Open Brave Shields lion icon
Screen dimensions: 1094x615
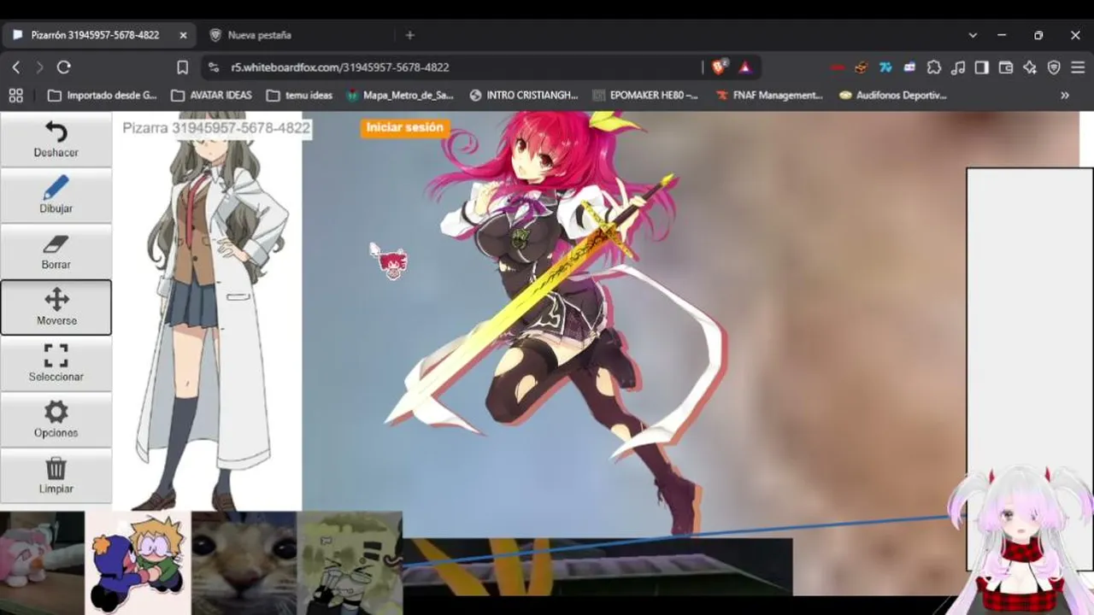point(720,67)
